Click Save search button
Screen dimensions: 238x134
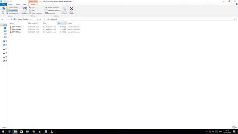click(x=51, y=13)
